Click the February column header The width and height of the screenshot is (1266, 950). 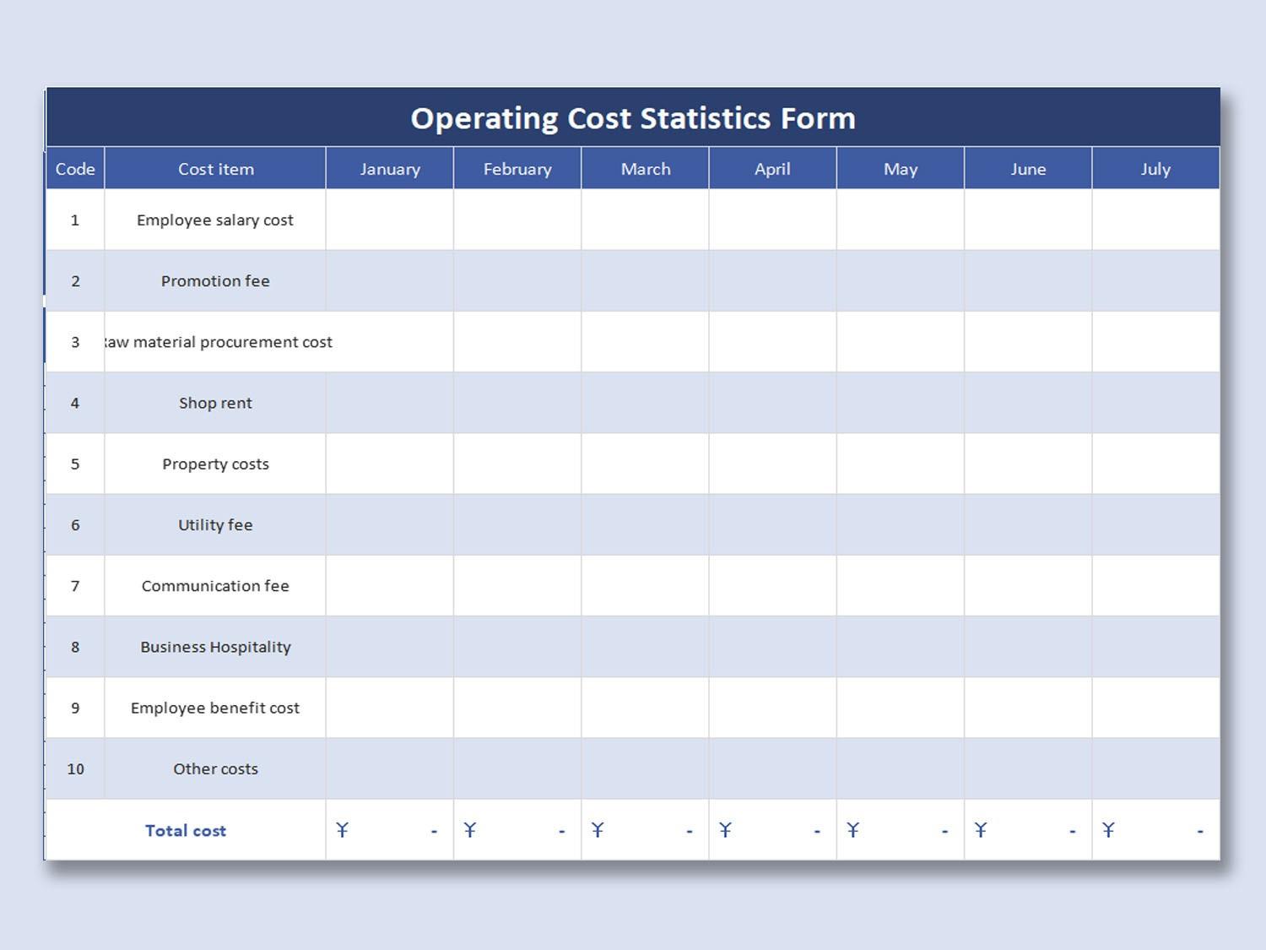click(517, 169)
